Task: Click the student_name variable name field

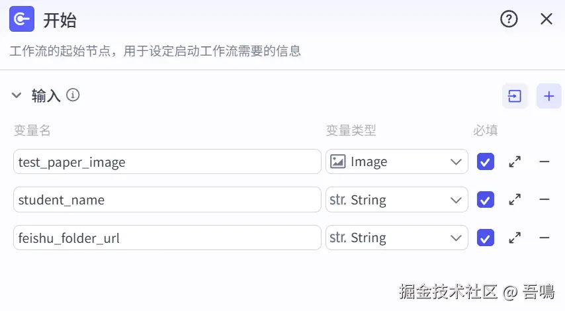Action: tap(167, 199)
